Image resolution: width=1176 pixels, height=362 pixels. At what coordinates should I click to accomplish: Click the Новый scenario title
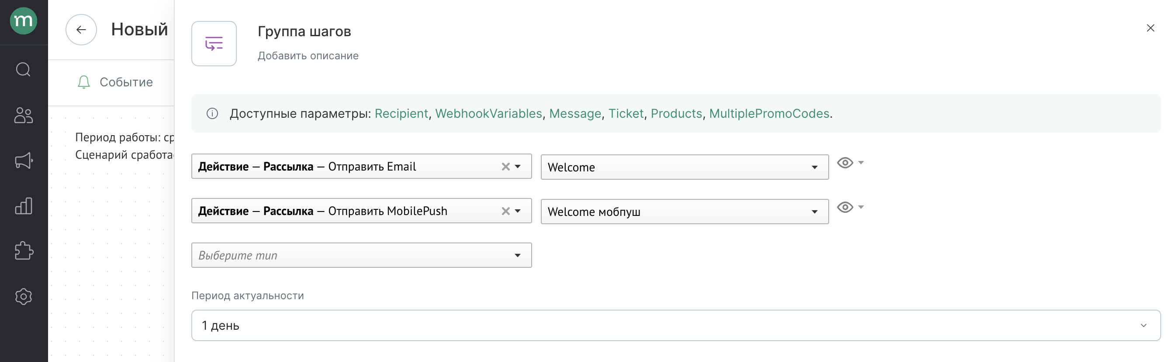click(140, 30)
